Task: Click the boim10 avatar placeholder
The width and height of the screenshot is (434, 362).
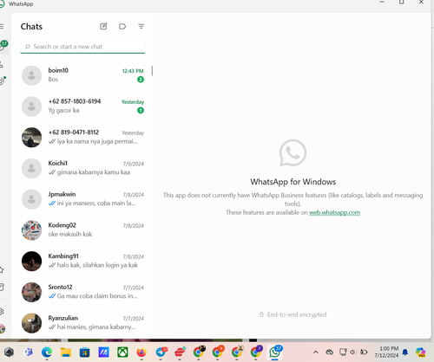Action: click(x=32, y=75)
